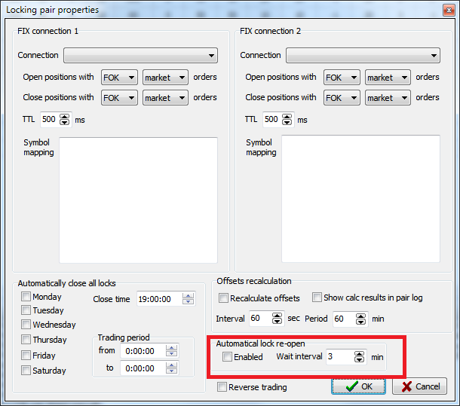The width and height of the screenshot is (460, 406).
Task: Change FIX connection 2 close positions market dropdown
Action: (388, 98)
